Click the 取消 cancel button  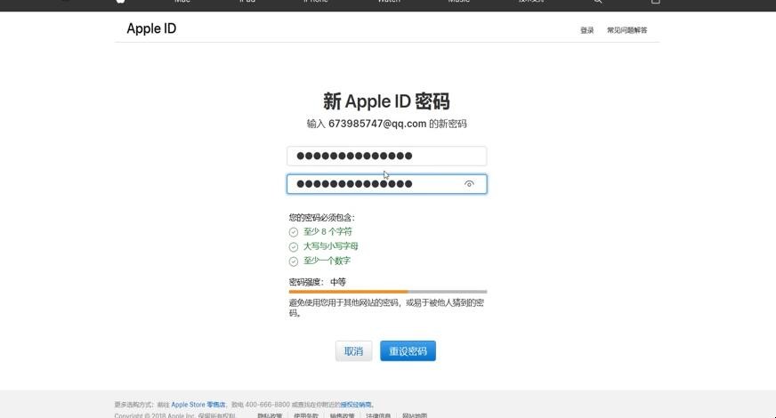pyautogui.click(x=353, y=351)
